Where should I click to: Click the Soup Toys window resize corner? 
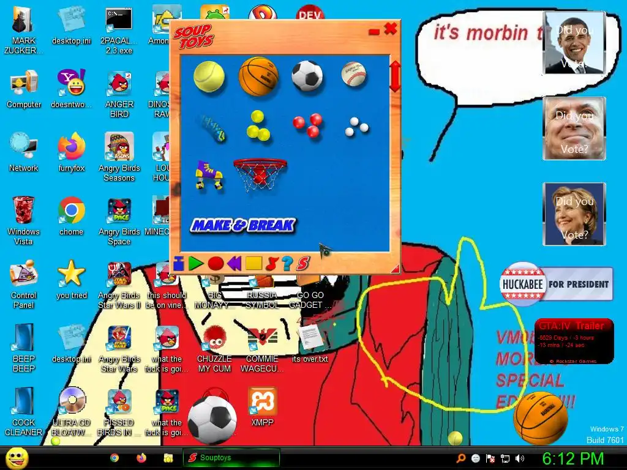point(395,268)
